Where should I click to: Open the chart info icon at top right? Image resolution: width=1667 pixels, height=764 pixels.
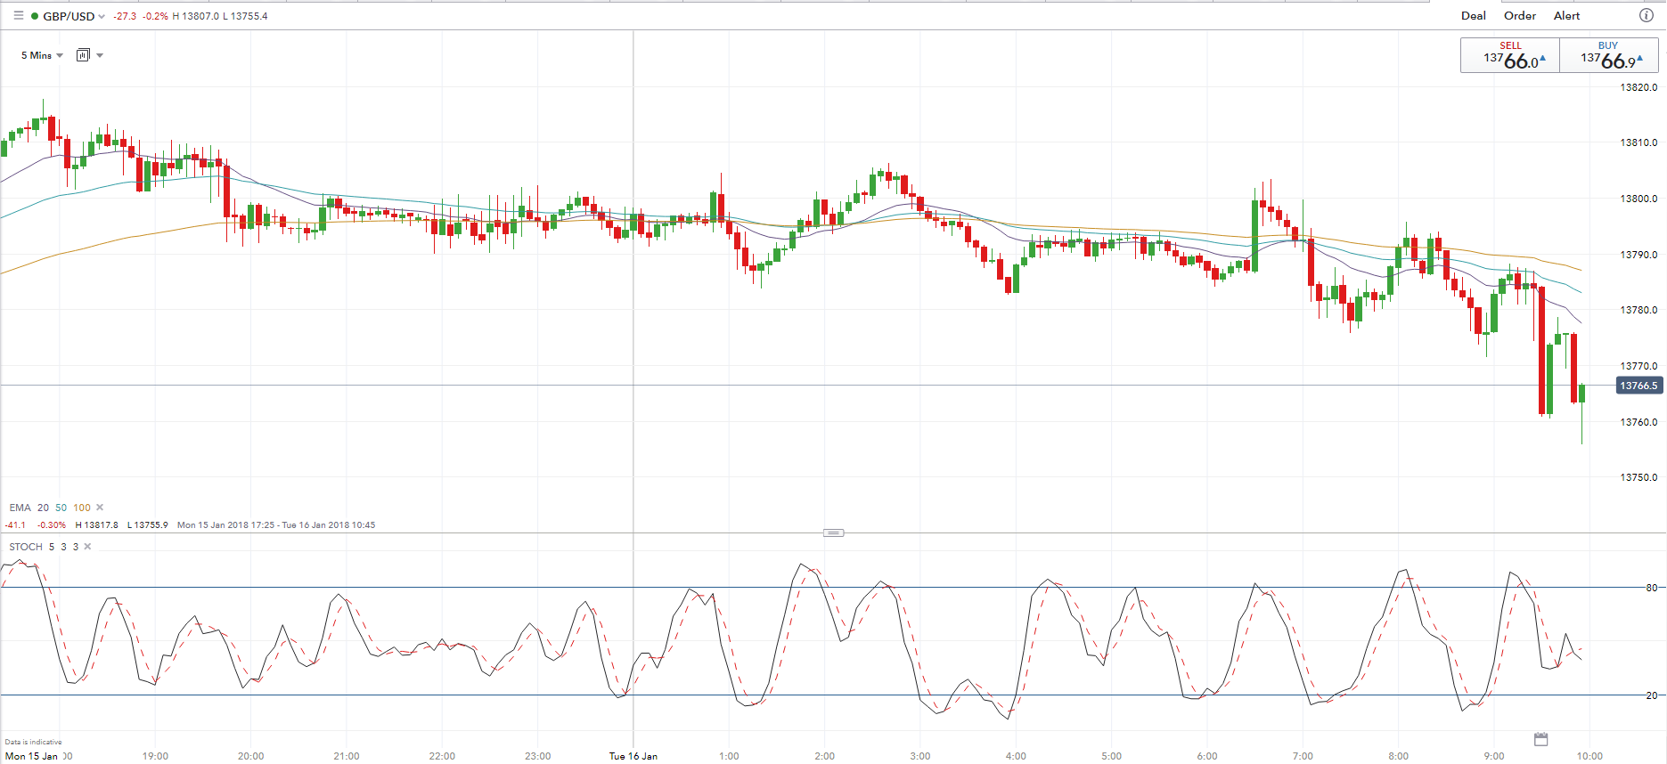(x=1647, y=15)
